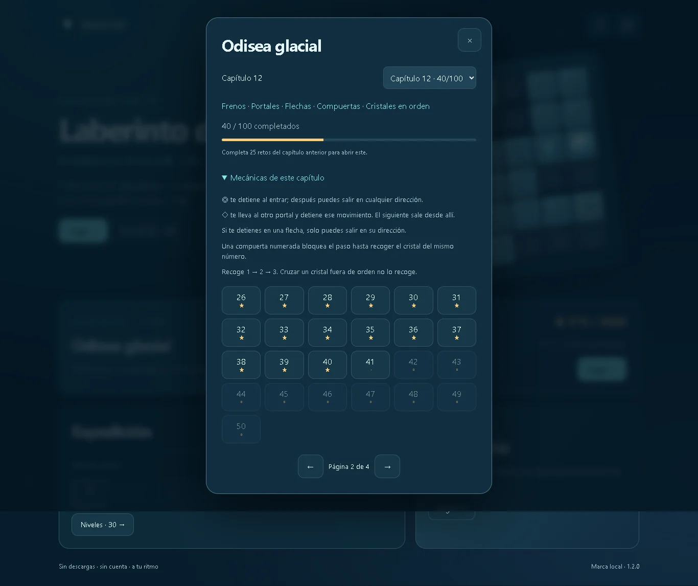Choose locked level 46
The width and height of the screenshot is (698, 586).
coord(328,397)
